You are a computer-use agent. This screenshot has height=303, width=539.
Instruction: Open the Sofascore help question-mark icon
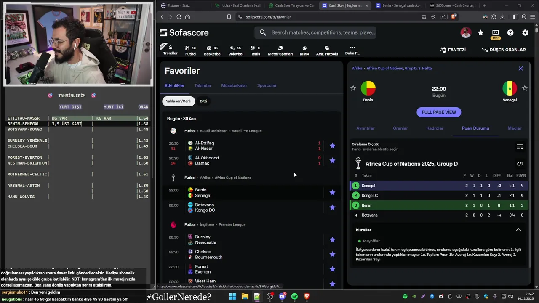[x=510, y=32]
